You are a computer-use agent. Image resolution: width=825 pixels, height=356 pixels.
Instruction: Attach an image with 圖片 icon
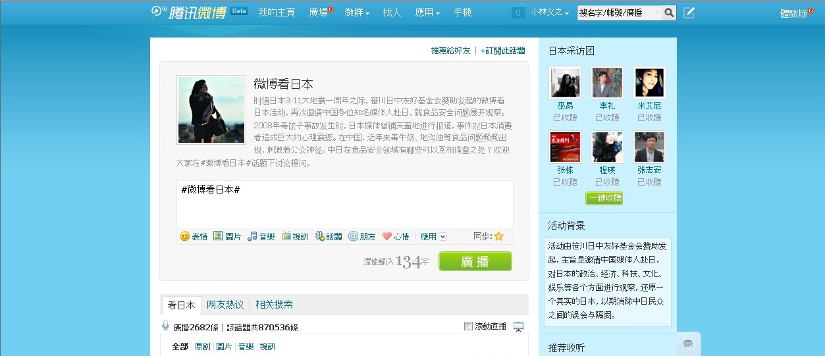(227, 236)
